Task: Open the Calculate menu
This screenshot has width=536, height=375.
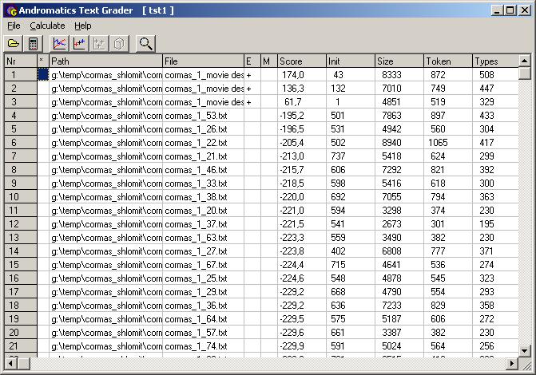Action: pyautogui.click(x=47, y=26)
